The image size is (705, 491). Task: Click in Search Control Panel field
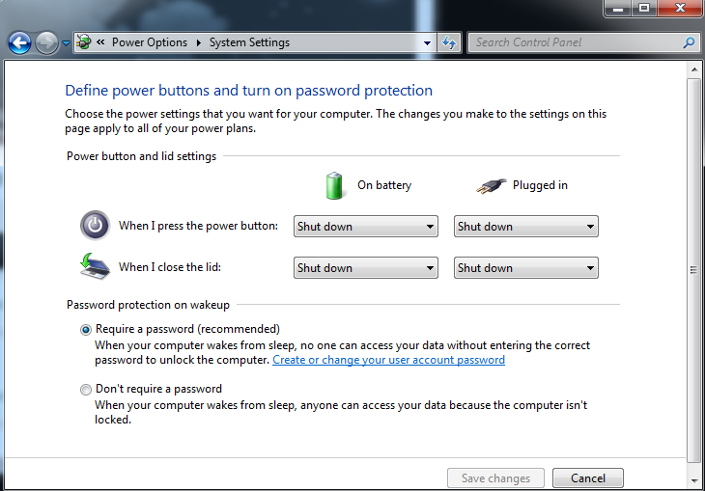[x=576, y=42]
